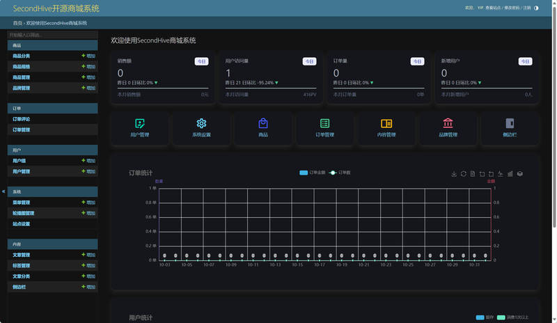
Task: Toggle 订单金额 series in chart legend
Action: click(x=312, y=172)
